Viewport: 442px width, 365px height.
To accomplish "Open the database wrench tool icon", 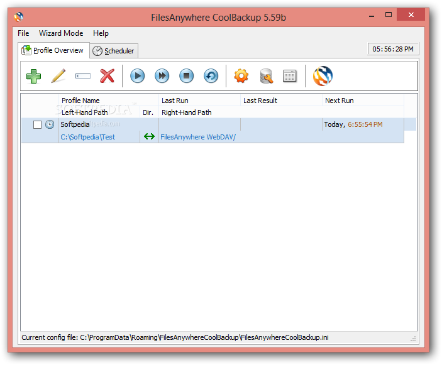I will coord(266,76).
